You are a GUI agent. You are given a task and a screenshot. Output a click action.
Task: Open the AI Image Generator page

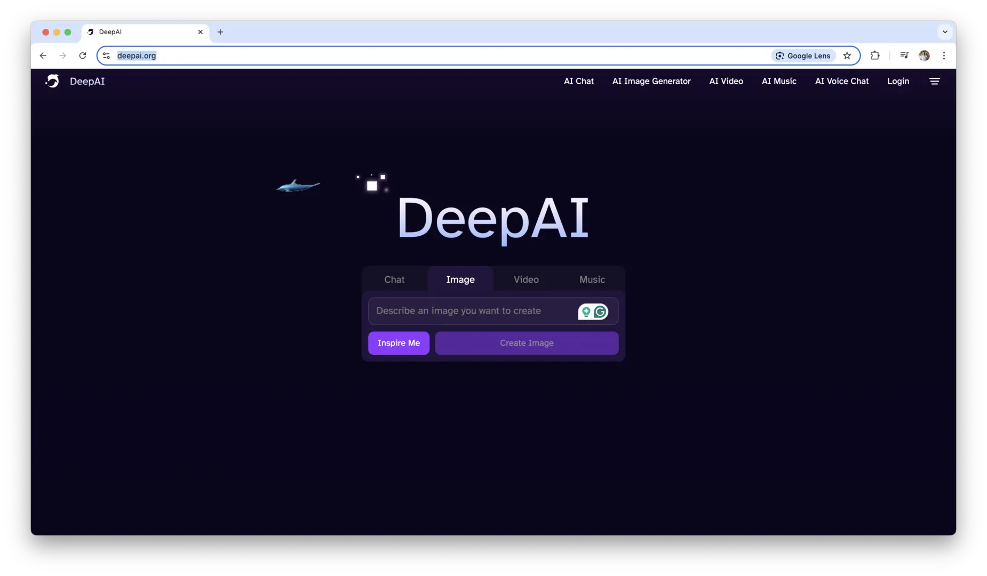tap(651, 81)
